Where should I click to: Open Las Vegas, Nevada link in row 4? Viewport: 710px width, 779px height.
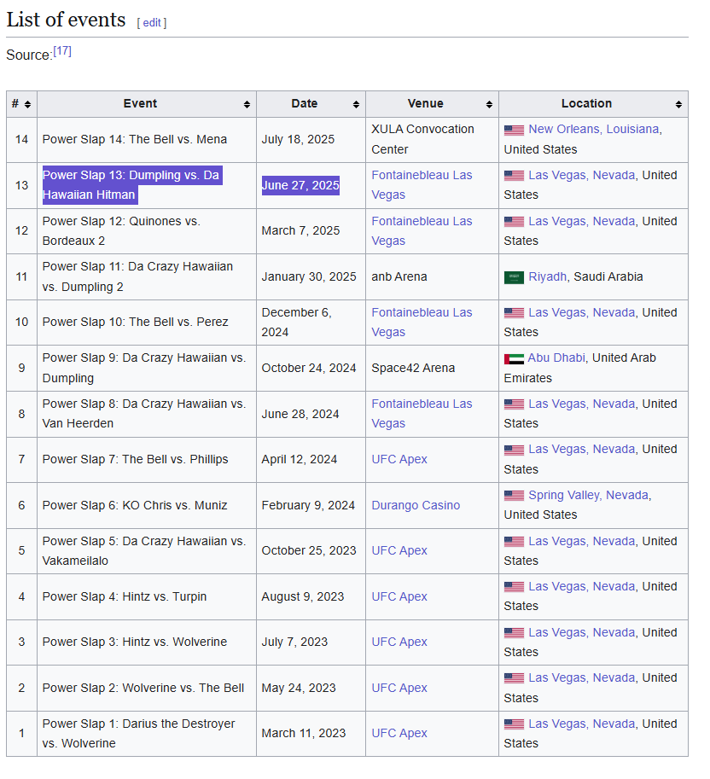point(582,587)
